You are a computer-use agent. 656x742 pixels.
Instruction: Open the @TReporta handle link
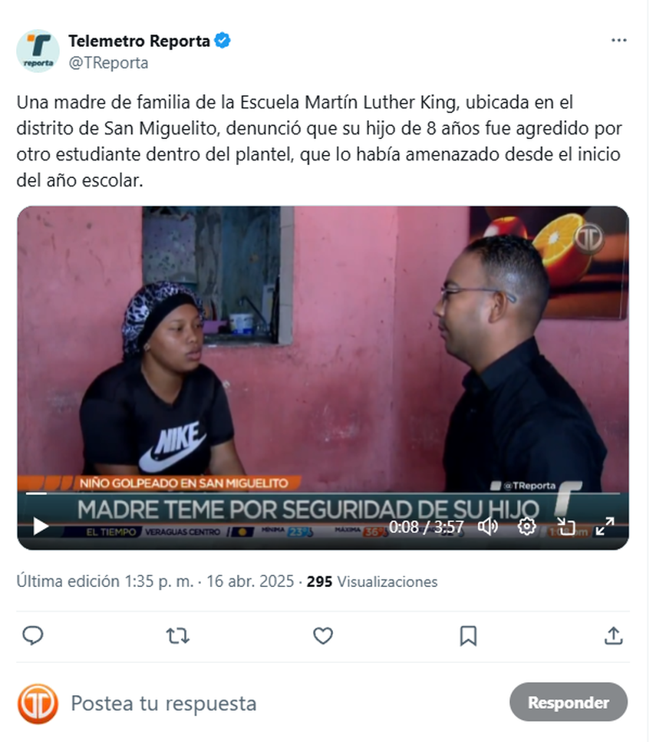tap(108, 62)
